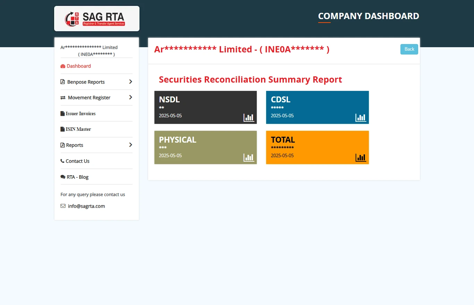Image resolution: width=474 pixels, height=305 pixels.
Task: Click the envelope icon beside info@sagrta.com
Action: coord(63,206)
